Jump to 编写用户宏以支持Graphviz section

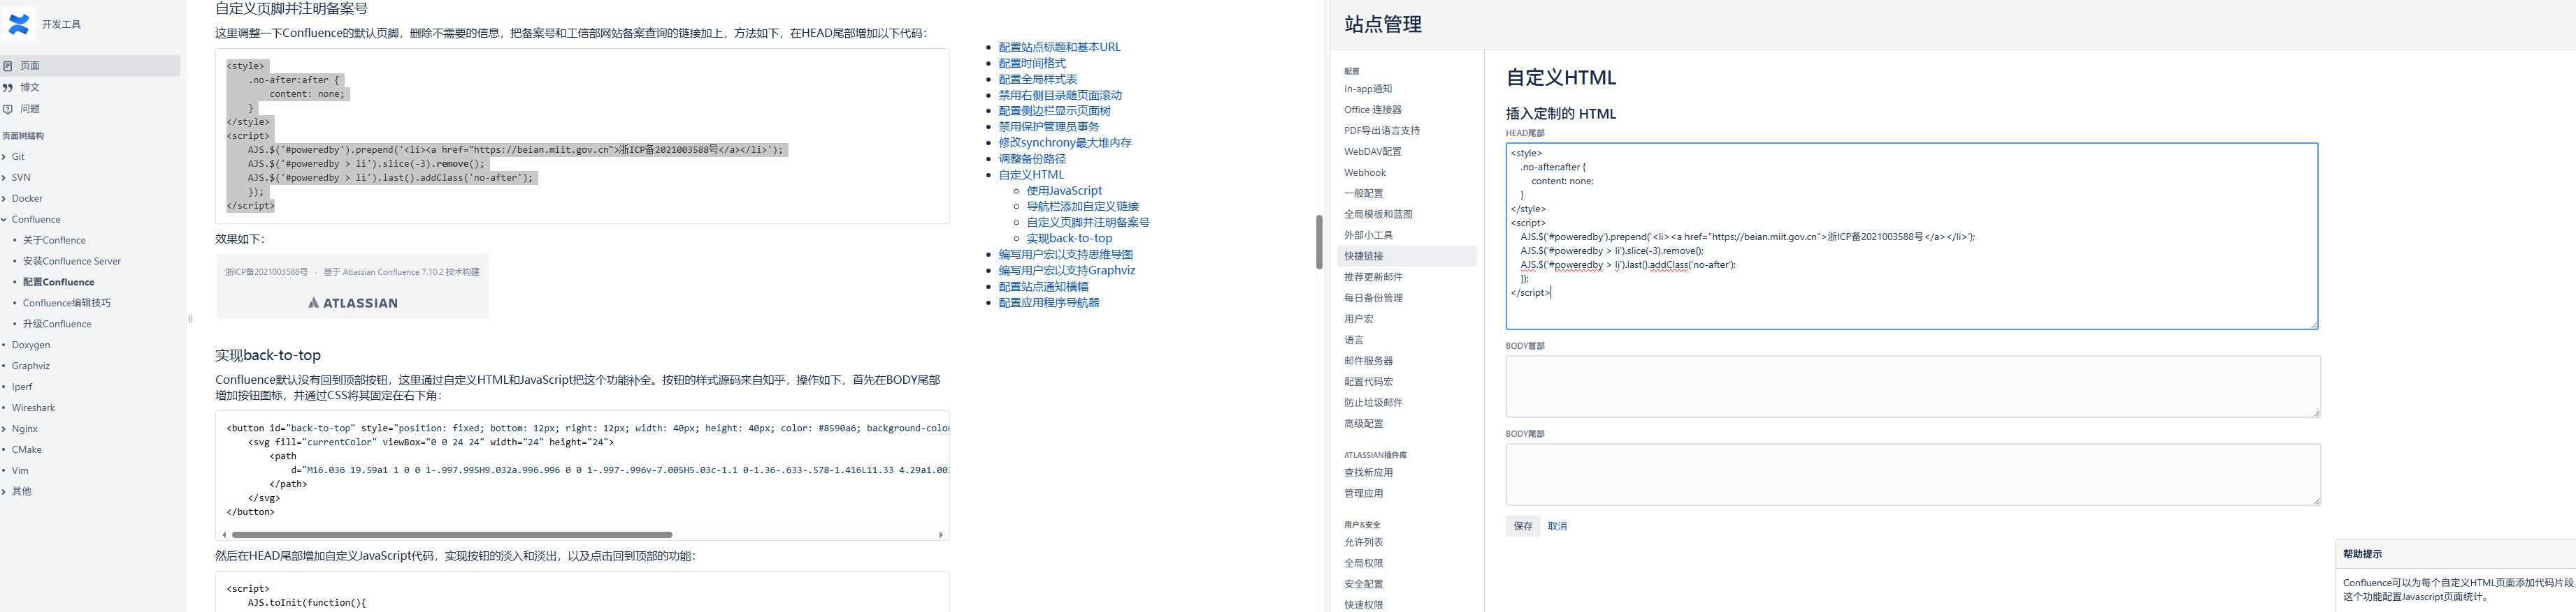tap(1066, 271)
